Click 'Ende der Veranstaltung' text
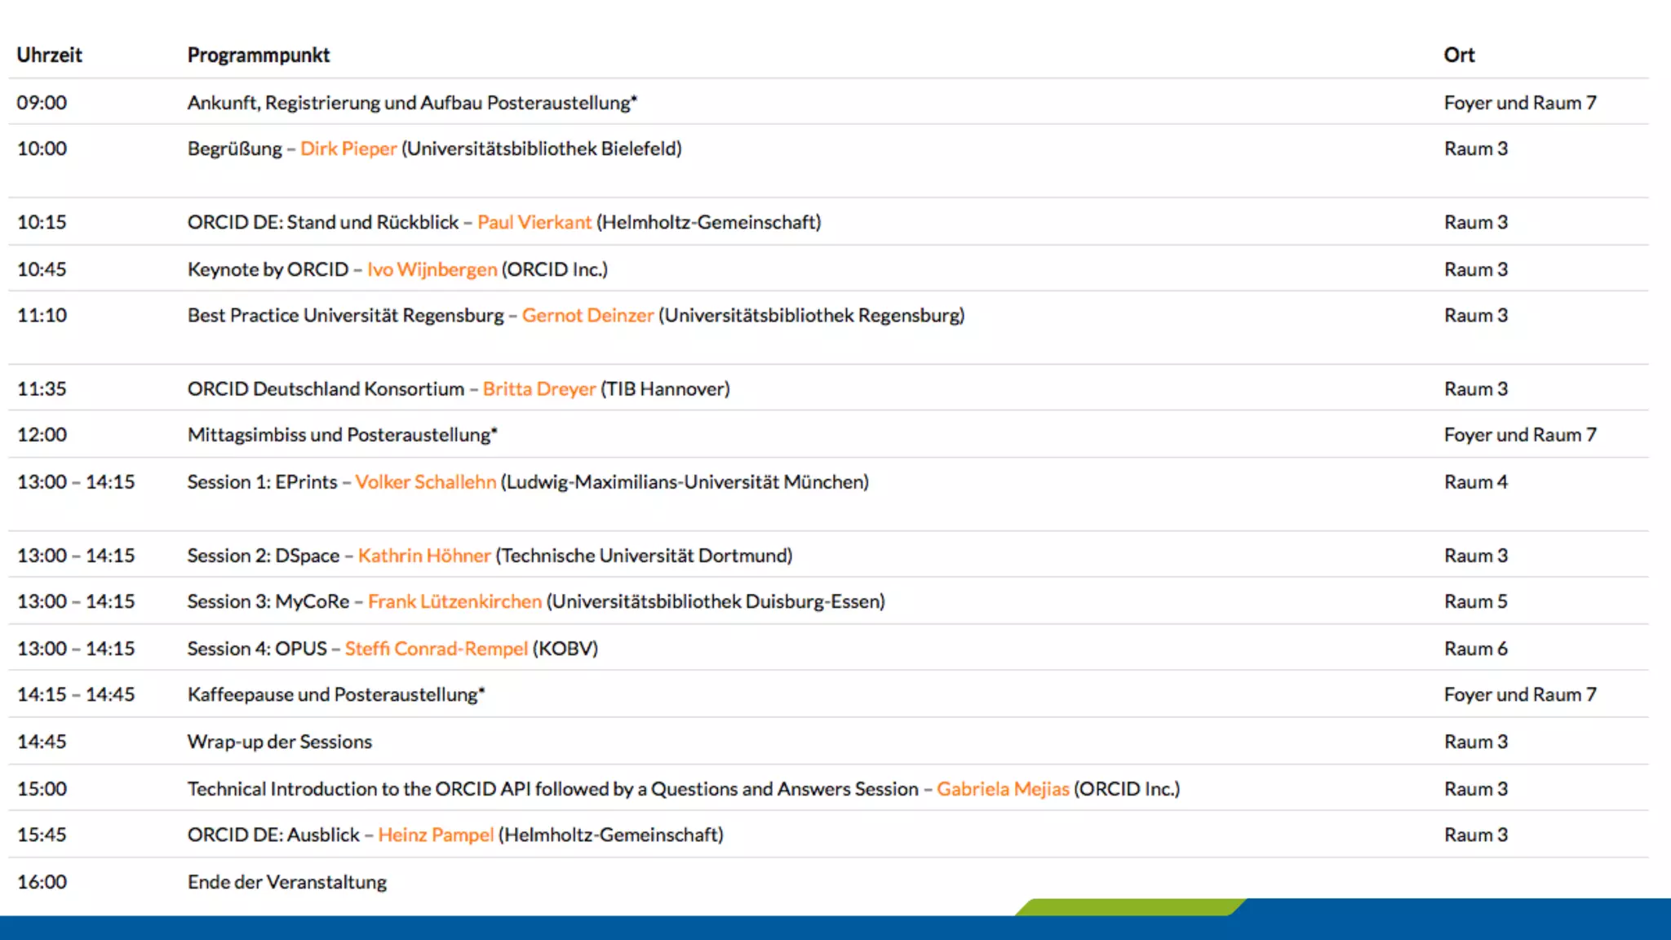 [x=287, y=882]
